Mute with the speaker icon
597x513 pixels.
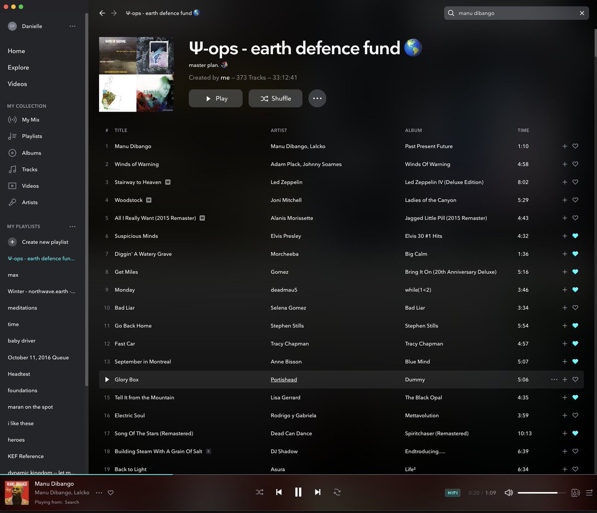click(x=508, y=493)
